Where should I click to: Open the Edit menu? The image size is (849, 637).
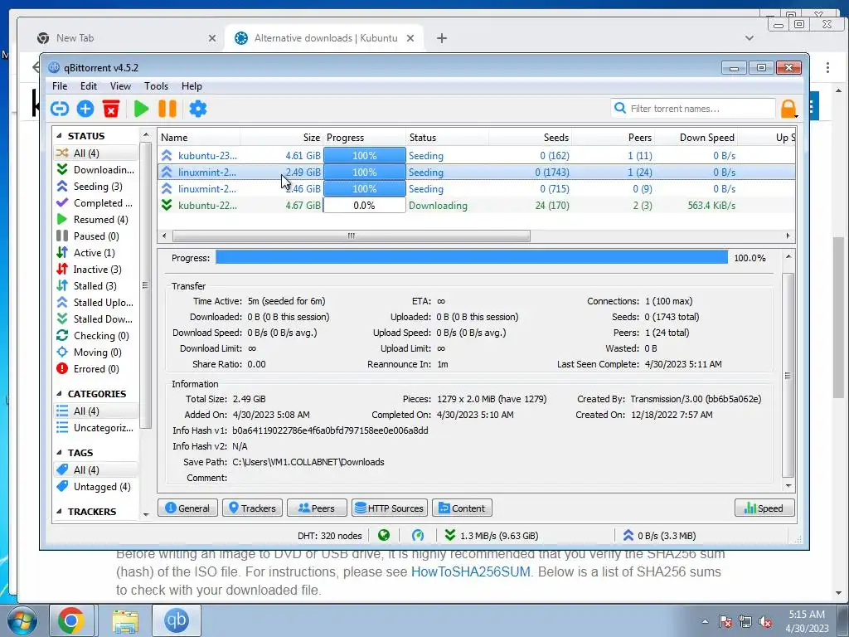88,86
